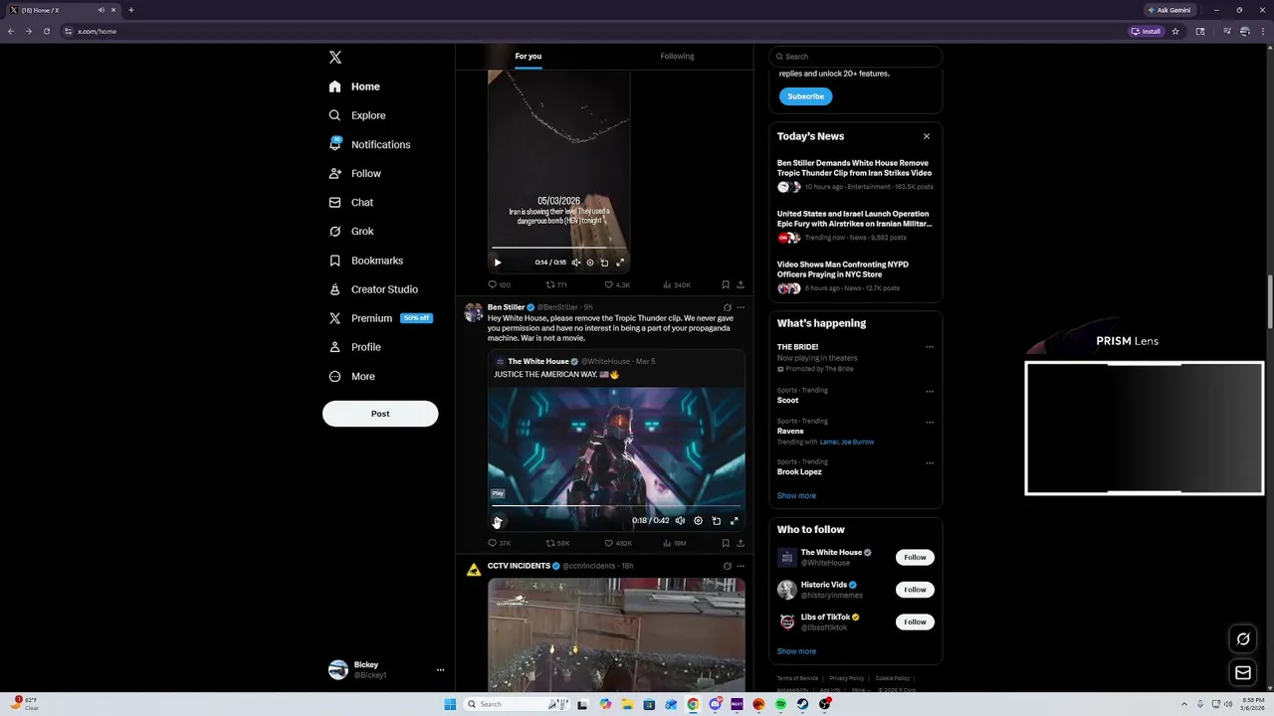
Task: Open Notifications in the sidebar
Action: [369, 144]
